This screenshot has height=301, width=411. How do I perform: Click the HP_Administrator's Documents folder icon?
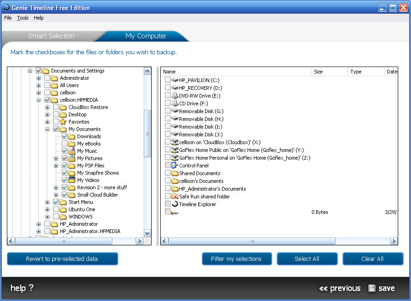tap(175, 188)
